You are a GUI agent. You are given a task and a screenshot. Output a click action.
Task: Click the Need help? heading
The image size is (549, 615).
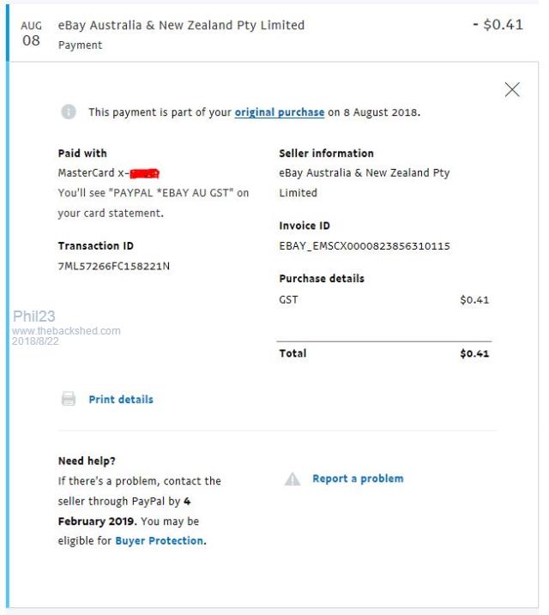87,461
